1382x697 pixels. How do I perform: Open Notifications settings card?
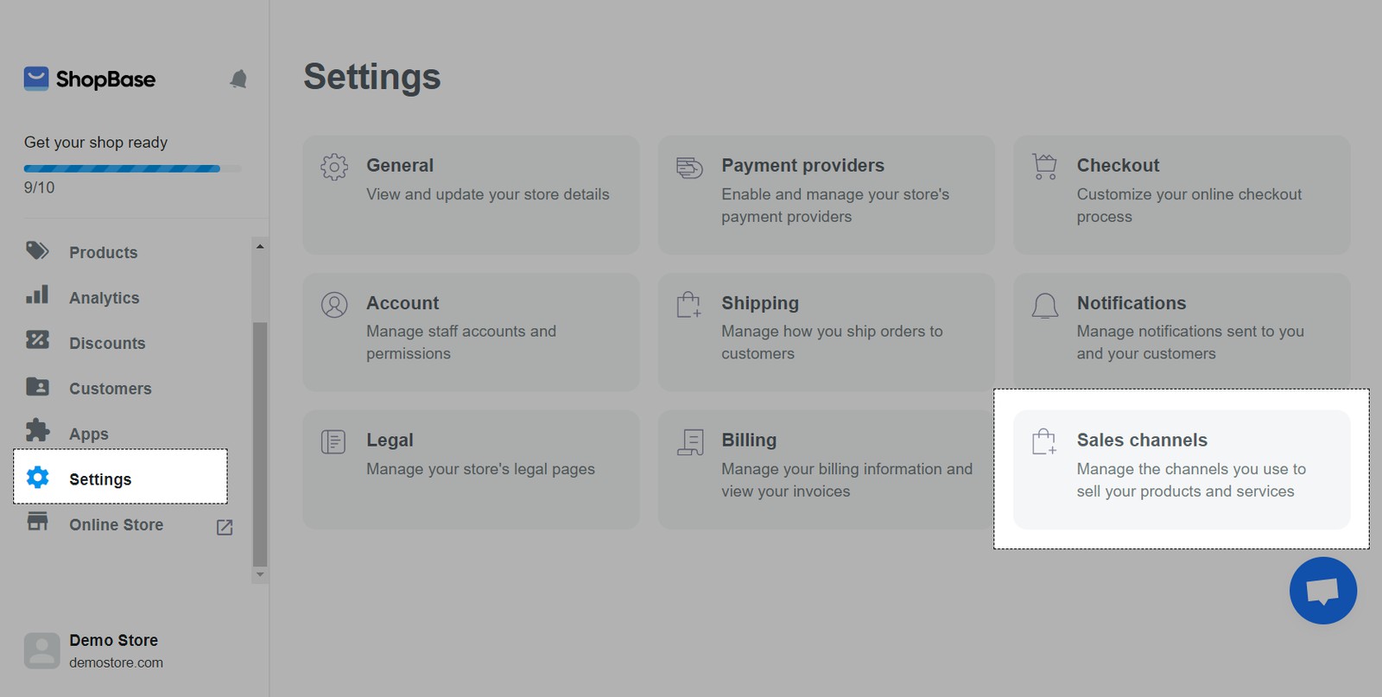[x=1181, y=332]
